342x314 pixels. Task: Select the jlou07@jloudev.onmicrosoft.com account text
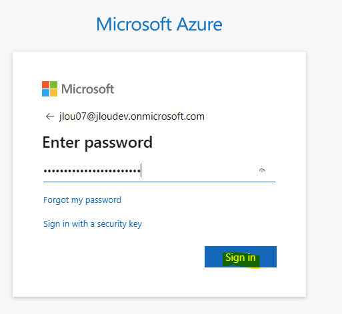click(x=132, y=116)
